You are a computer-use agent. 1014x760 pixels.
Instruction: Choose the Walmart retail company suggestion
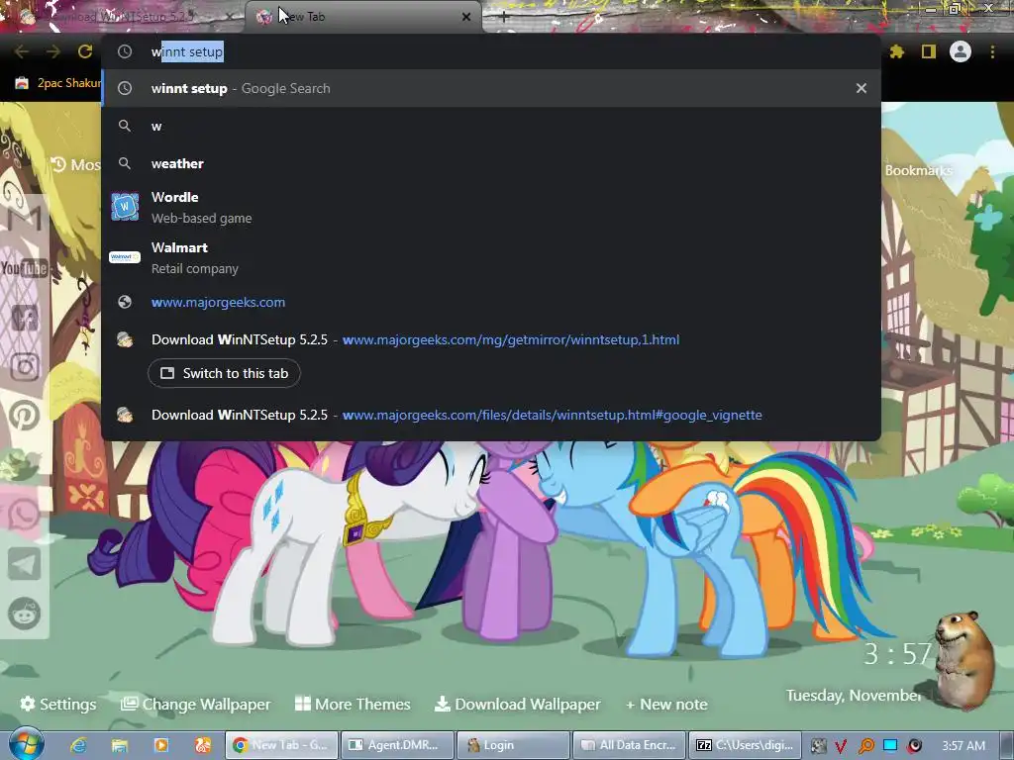[491, 258]
